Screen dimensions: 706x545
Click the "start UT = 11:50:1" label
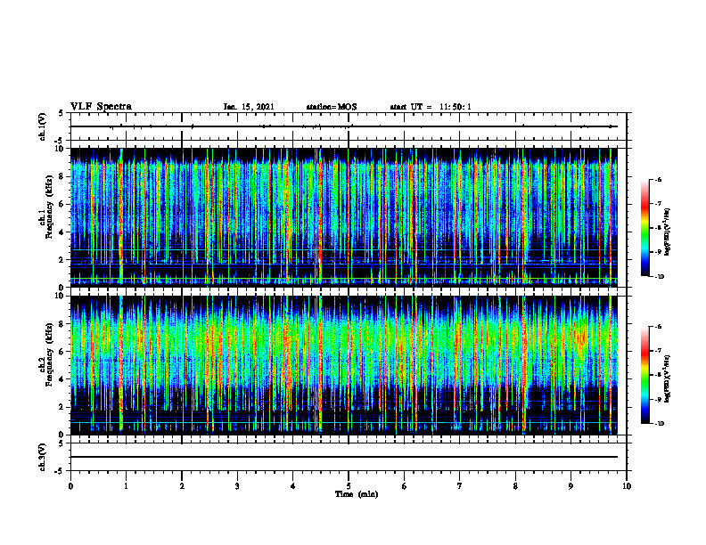point(431,107)
